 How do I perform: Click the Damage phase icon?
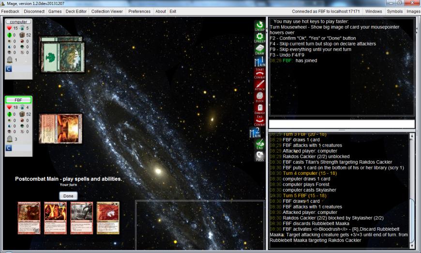click(x=259, y=109)
